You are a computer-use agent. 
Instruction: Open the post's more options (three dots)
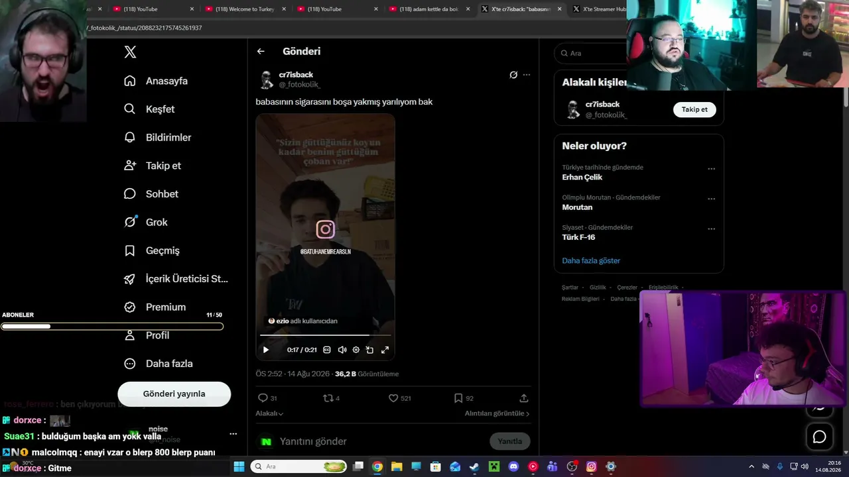pos(527,75)
